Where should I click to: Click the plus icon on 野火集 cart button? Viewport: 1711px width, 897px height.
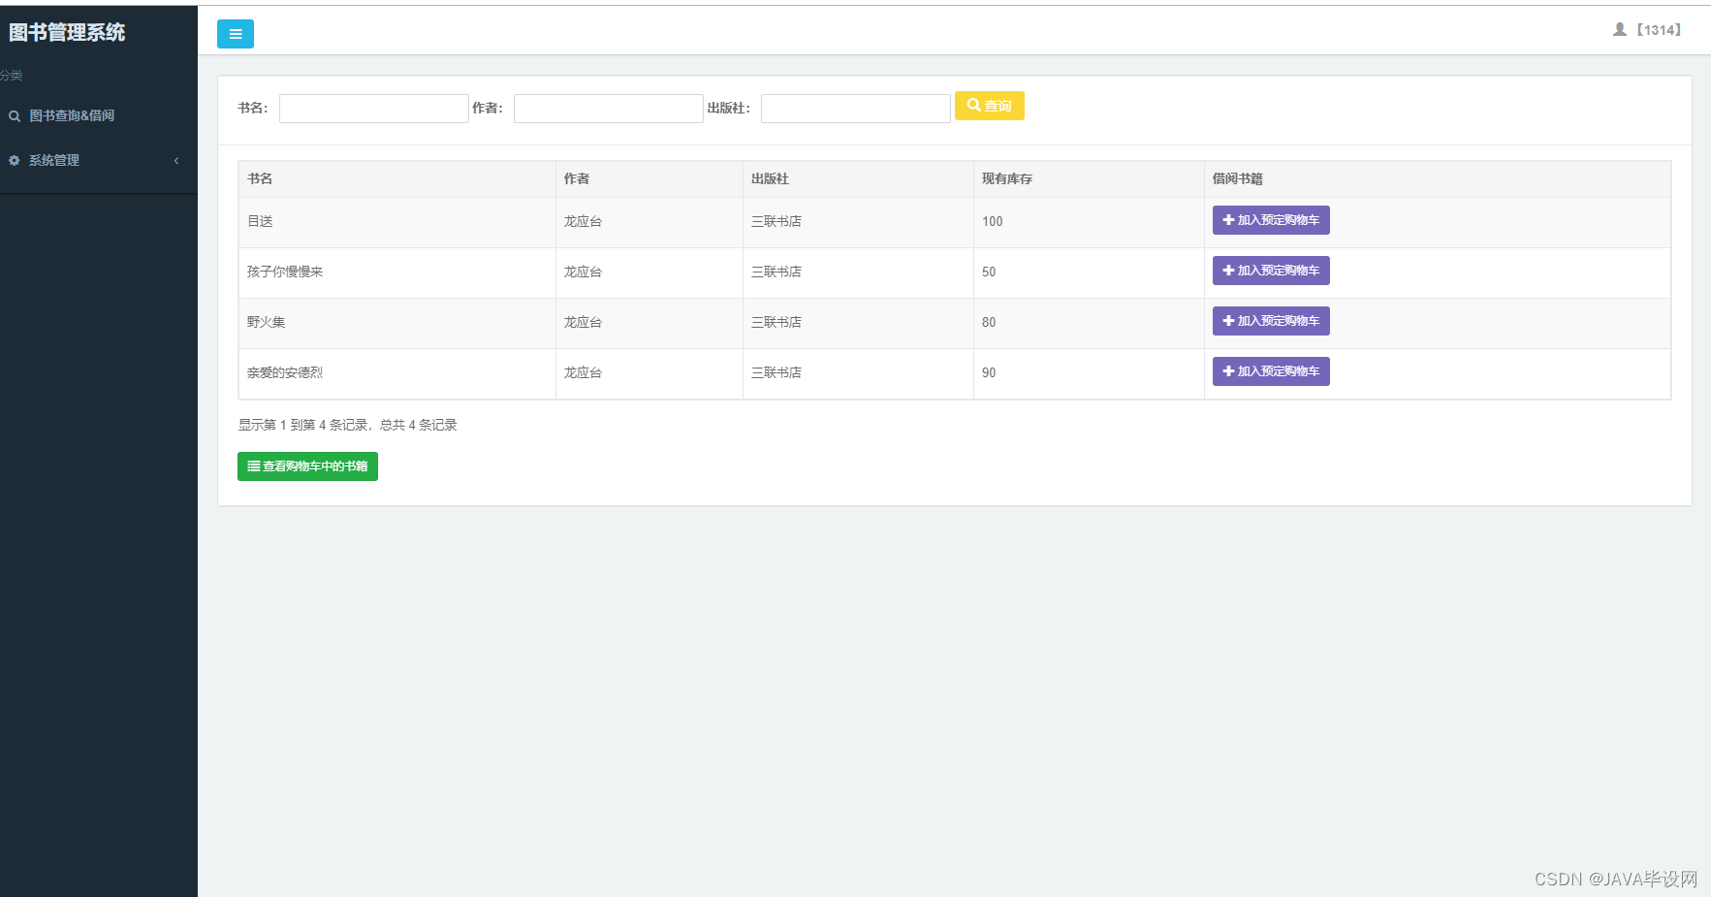1228,320
